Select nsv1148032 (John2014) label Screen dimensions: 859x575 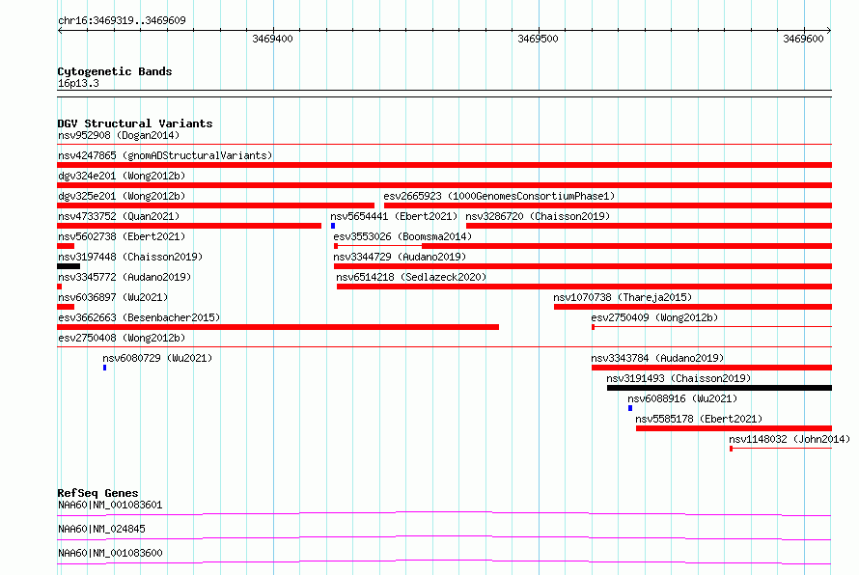[790, 439]
